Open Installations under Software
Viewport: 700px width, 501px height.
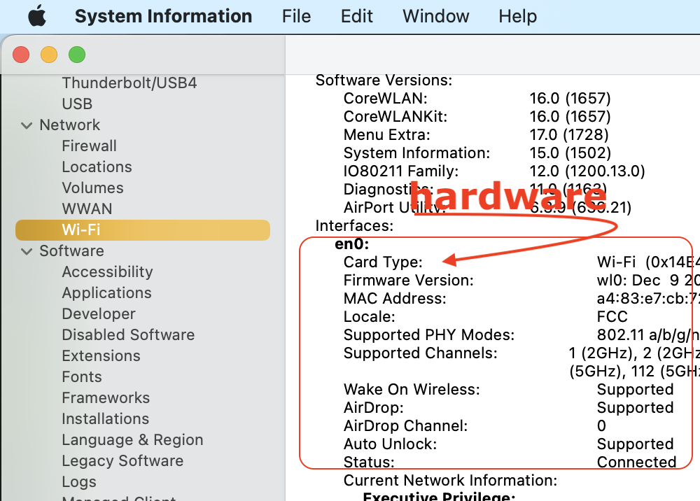click(x=106, y=418)
